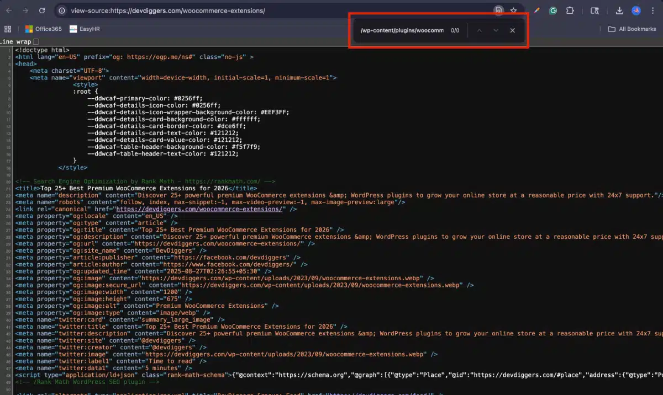Image resolution: width=663 pixels, height=395 pixels.
Task: Focus the find bar search field
Action: click(x=402, y=30)
